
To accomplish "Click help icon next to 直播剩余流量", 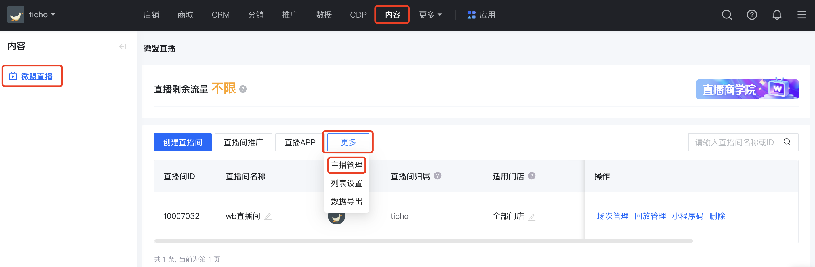I will coord(243,89).
